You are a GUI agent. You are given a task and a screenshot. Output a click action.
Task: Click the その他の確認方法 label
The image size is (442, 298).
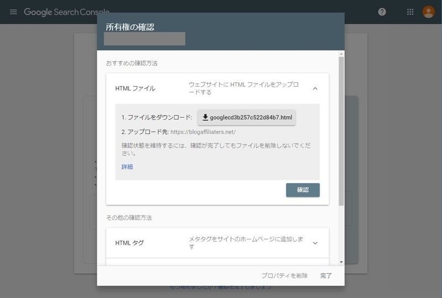[129, 217]
